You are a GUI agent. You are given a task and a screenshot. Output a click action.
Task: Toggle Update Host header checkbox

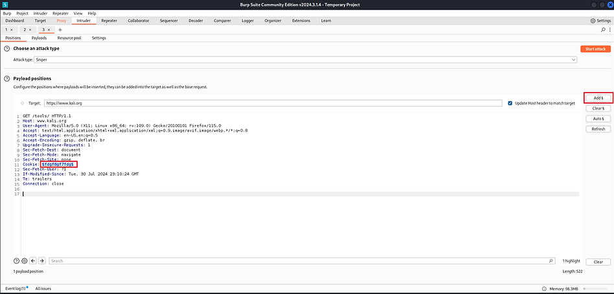[510, 104]
